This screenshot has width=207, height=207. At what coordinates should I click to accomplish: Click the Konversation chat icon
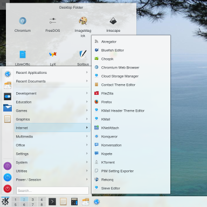click(x=96, y=145)
